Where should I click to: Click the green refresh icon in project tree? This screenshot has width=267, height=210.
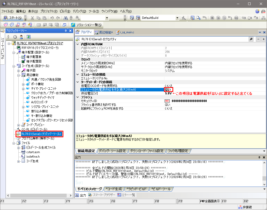[x=28, y=37]
